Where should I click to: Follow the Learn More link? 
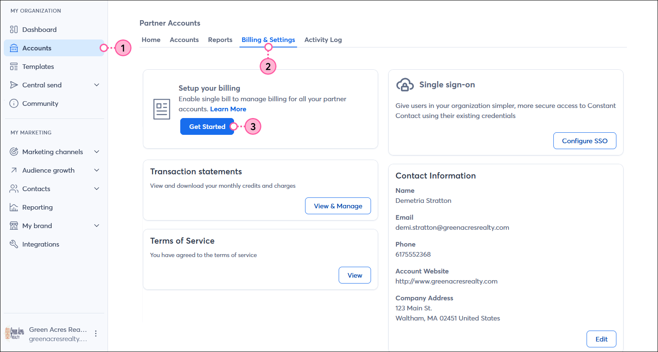tap(228, 109)
